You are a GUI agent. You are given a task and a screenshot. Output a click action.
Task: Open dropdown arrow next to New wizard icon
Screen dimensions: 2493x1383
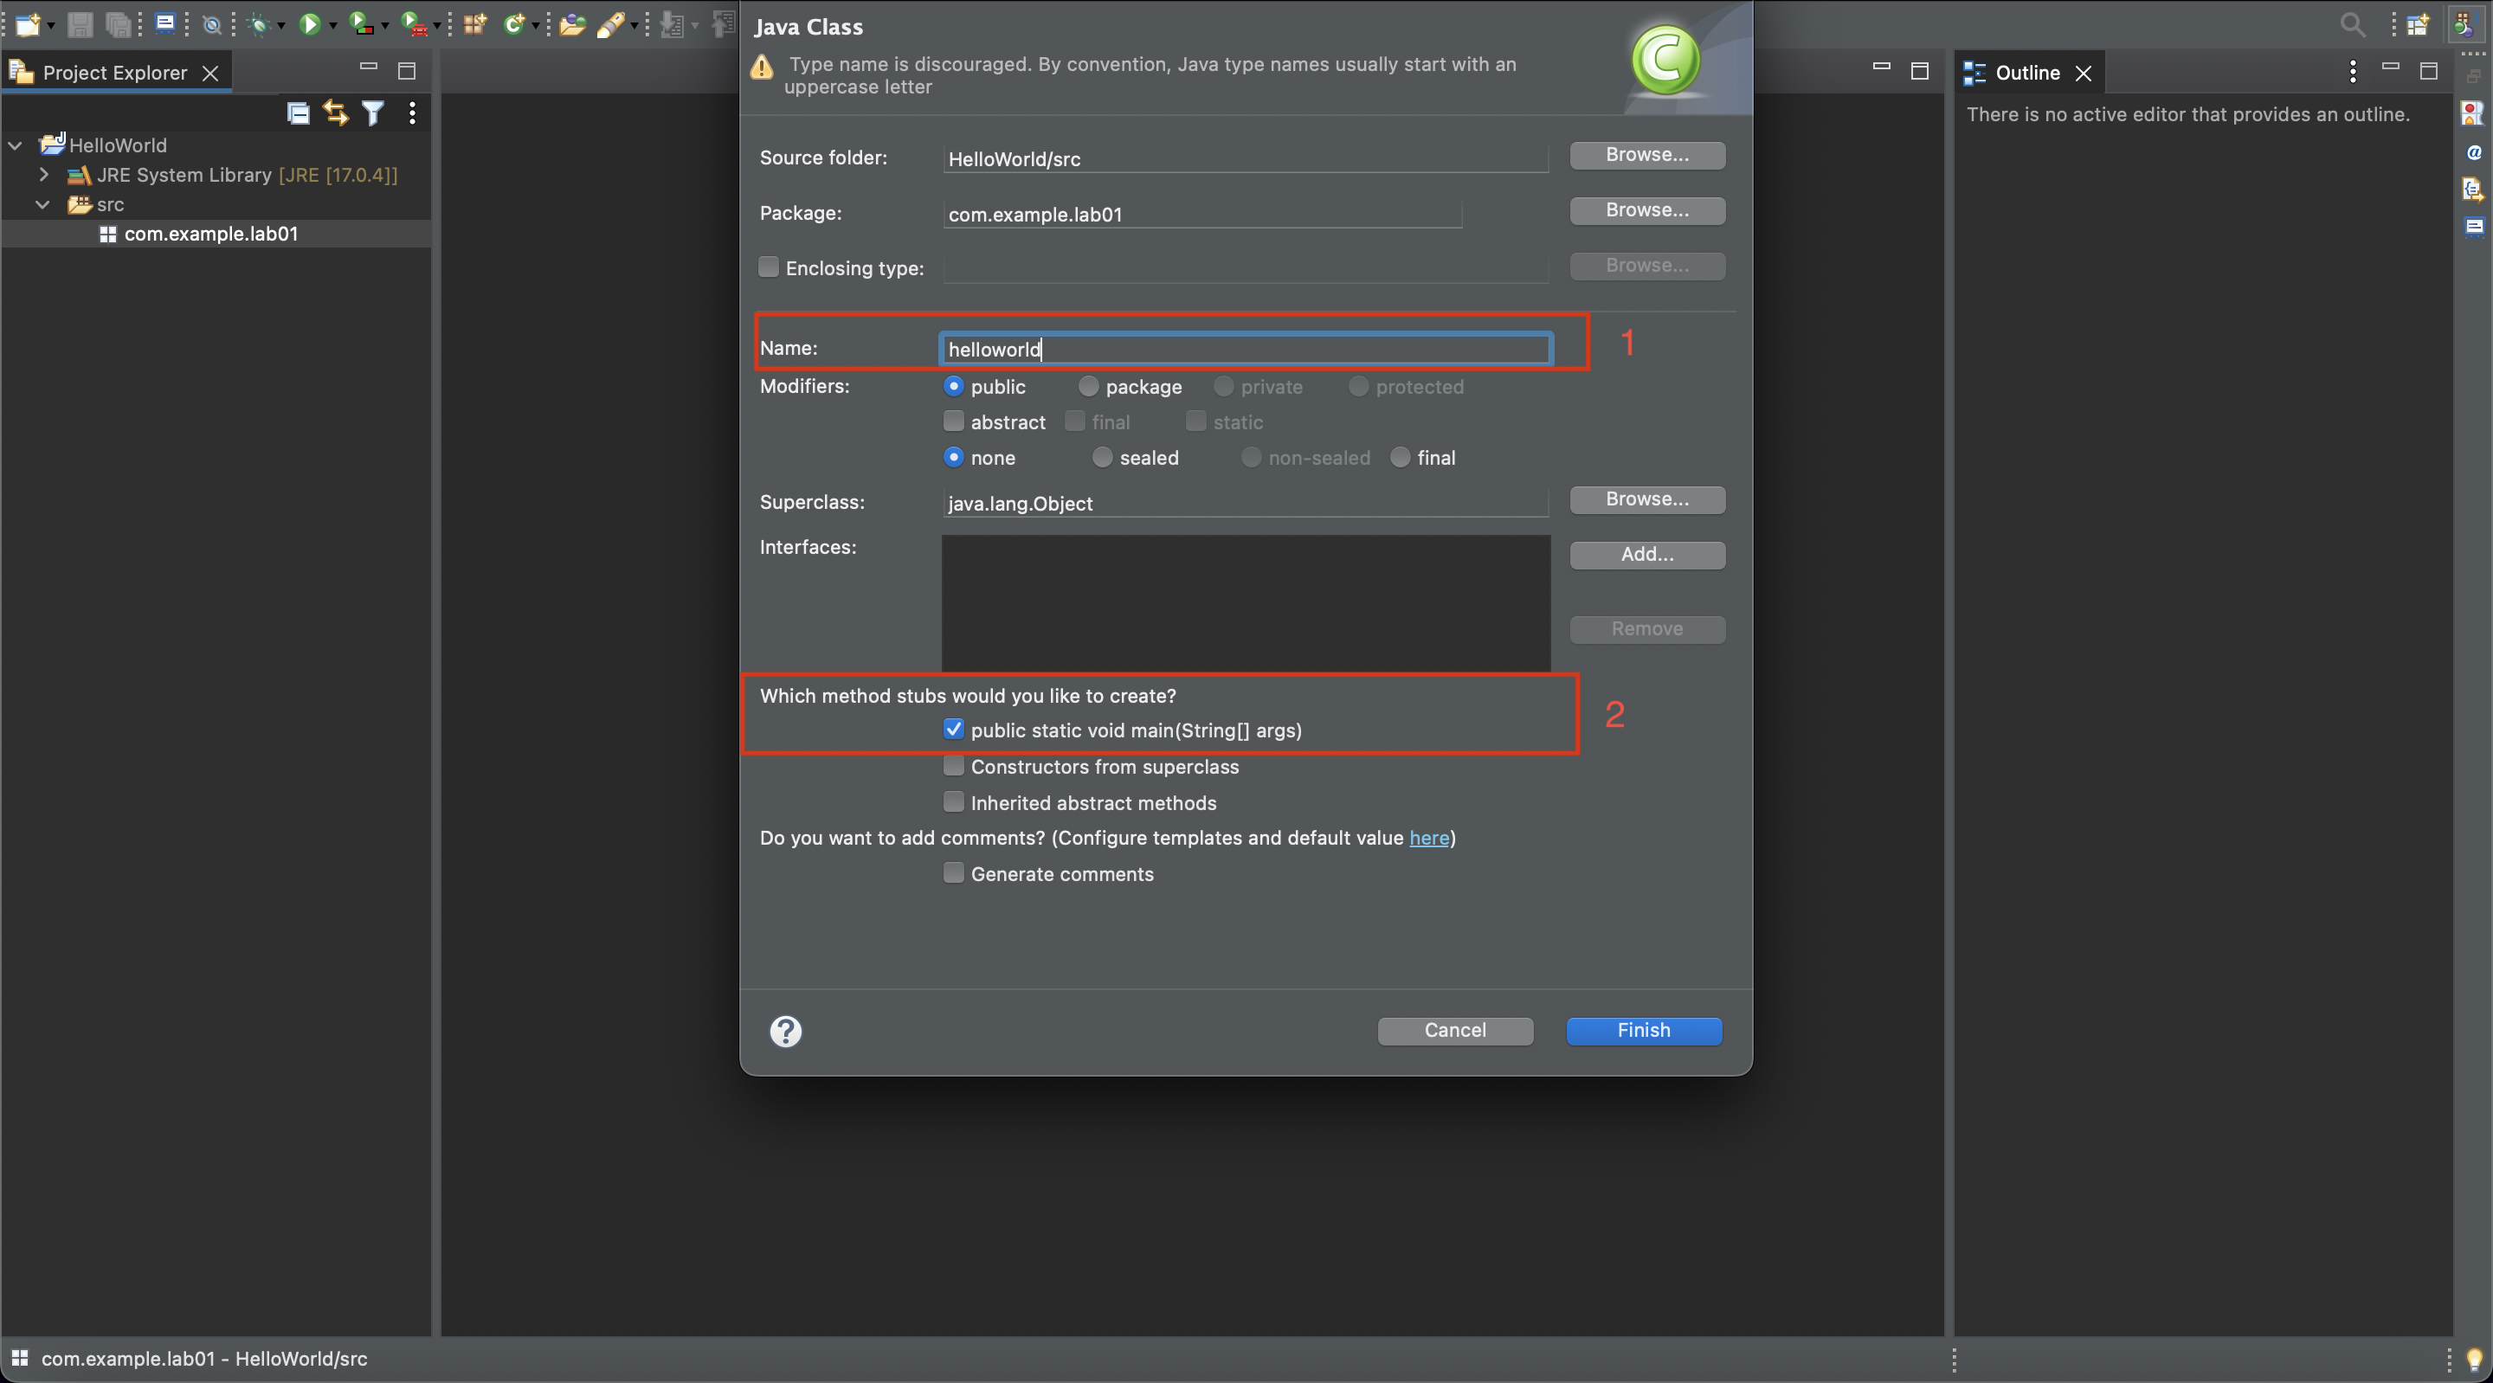51,26
